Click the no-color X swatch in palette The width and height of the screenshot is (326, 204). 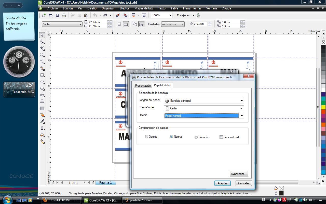click(323, 42)
